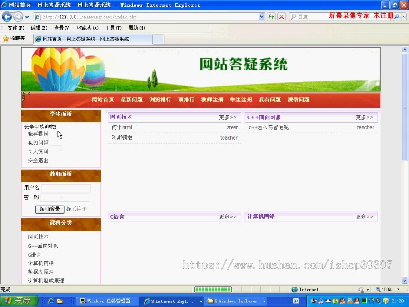Click the 教师登录 button
The width and height of the screenshot is (409, 307).
pyautogui.click(x=50, y=209)
